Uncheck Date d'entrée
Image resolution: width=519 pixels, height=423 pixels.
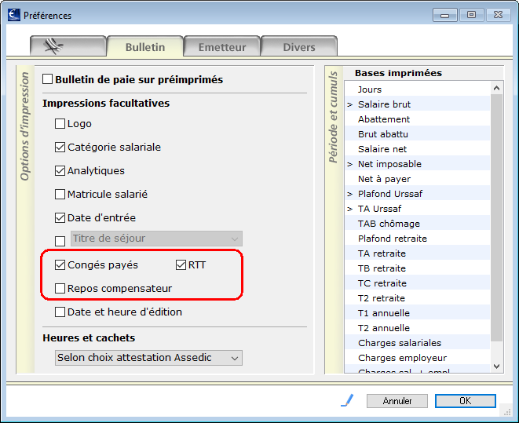click(60, 217)
